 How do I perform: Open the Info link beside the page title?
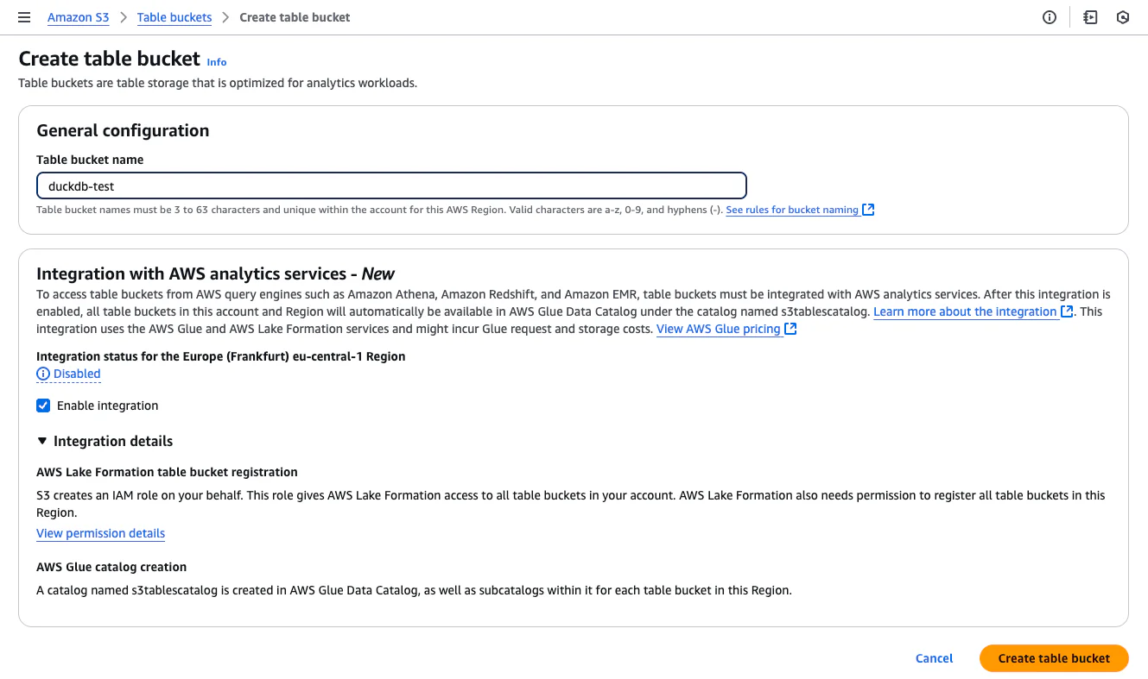(217, 62)
